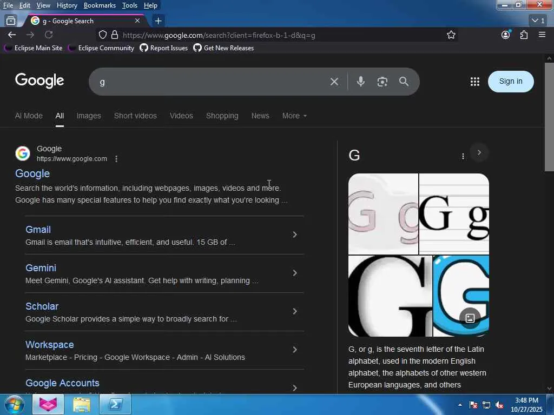Switch to Short videos tab
Image resolution: width=554 pixels, height=415 pixels.
135,116
